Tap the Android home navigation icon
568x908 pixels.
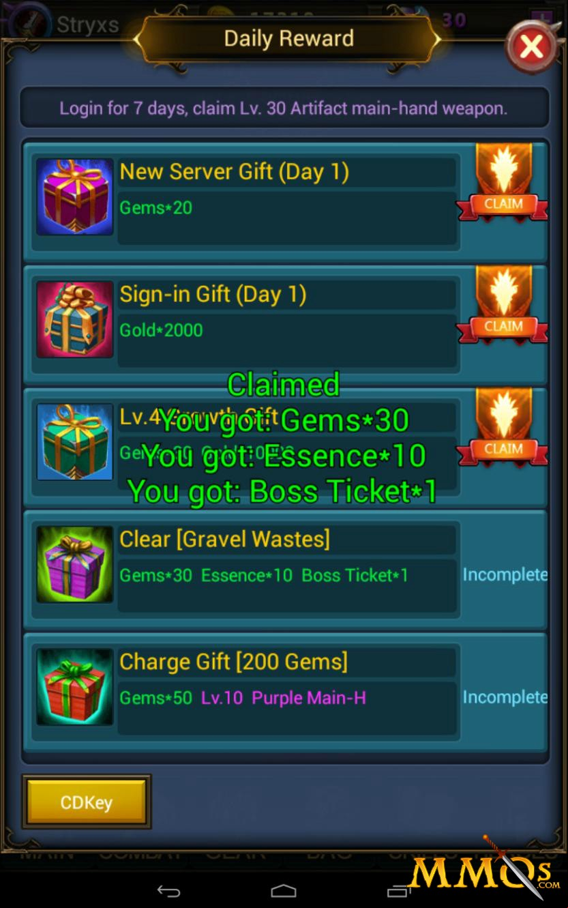coord(284,891)
